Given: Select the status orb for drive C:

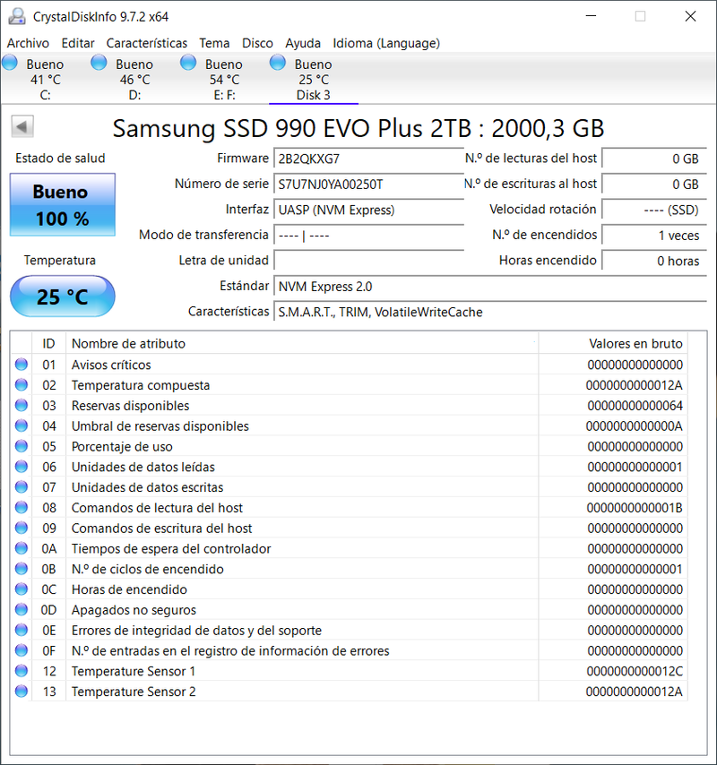Looking at the screenshot, I should click(x=9, y=63).
